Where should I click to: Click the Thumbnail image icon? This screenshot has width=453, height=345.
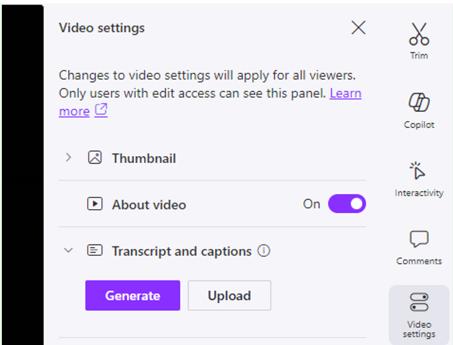(x=95, y=158)
